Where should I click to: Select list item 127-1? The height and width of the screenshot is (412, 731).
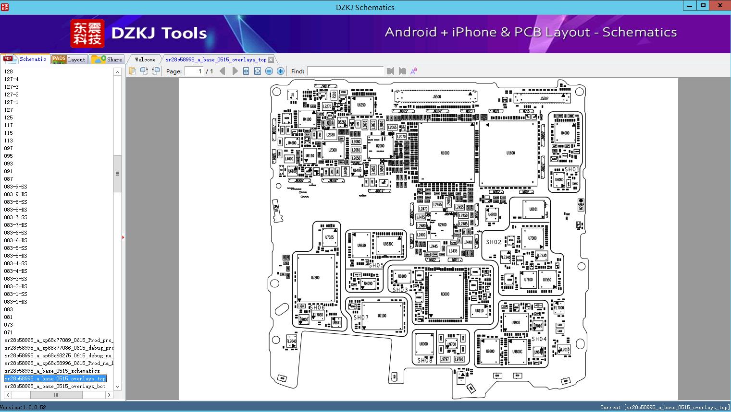(x=12, y=102)
